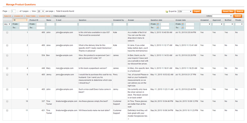Go to next page arrow
The height and width of the screenshot is (123, 247).
coord(17,11)
